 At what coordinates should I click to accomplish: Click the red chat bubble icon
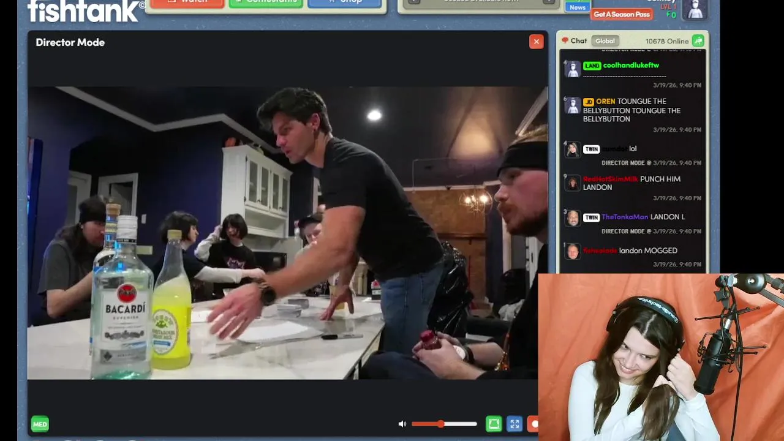click(x=565, y=41)
